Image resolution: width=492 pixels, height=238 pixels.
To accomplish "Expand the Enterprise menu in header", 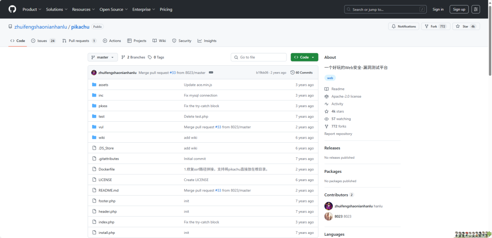I will pyautogui.click(x=143, y=10).
